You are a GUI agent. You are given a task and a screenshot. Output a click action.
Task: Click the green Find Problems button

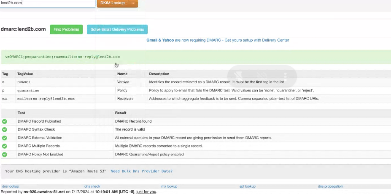[66, 29]
